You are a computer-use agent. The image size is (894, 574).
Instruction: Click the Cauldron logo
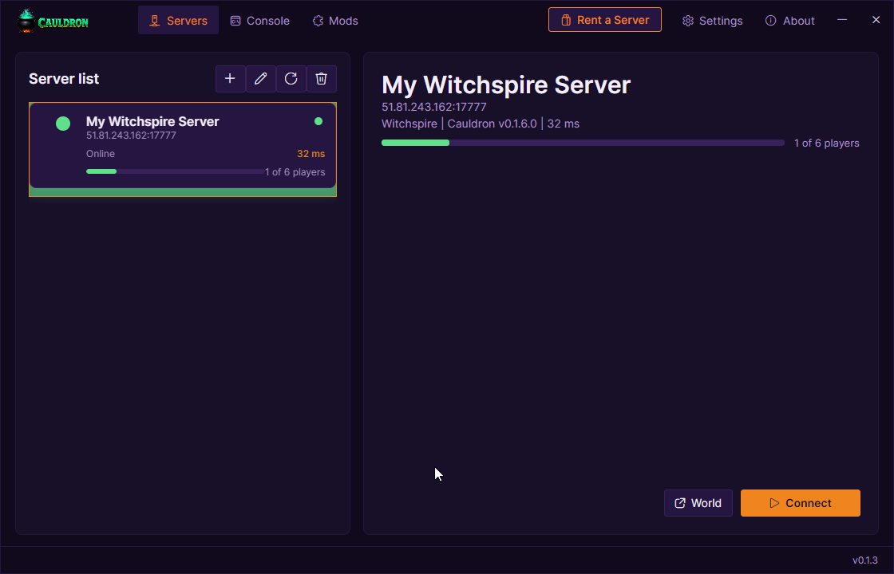coord(53,21)
